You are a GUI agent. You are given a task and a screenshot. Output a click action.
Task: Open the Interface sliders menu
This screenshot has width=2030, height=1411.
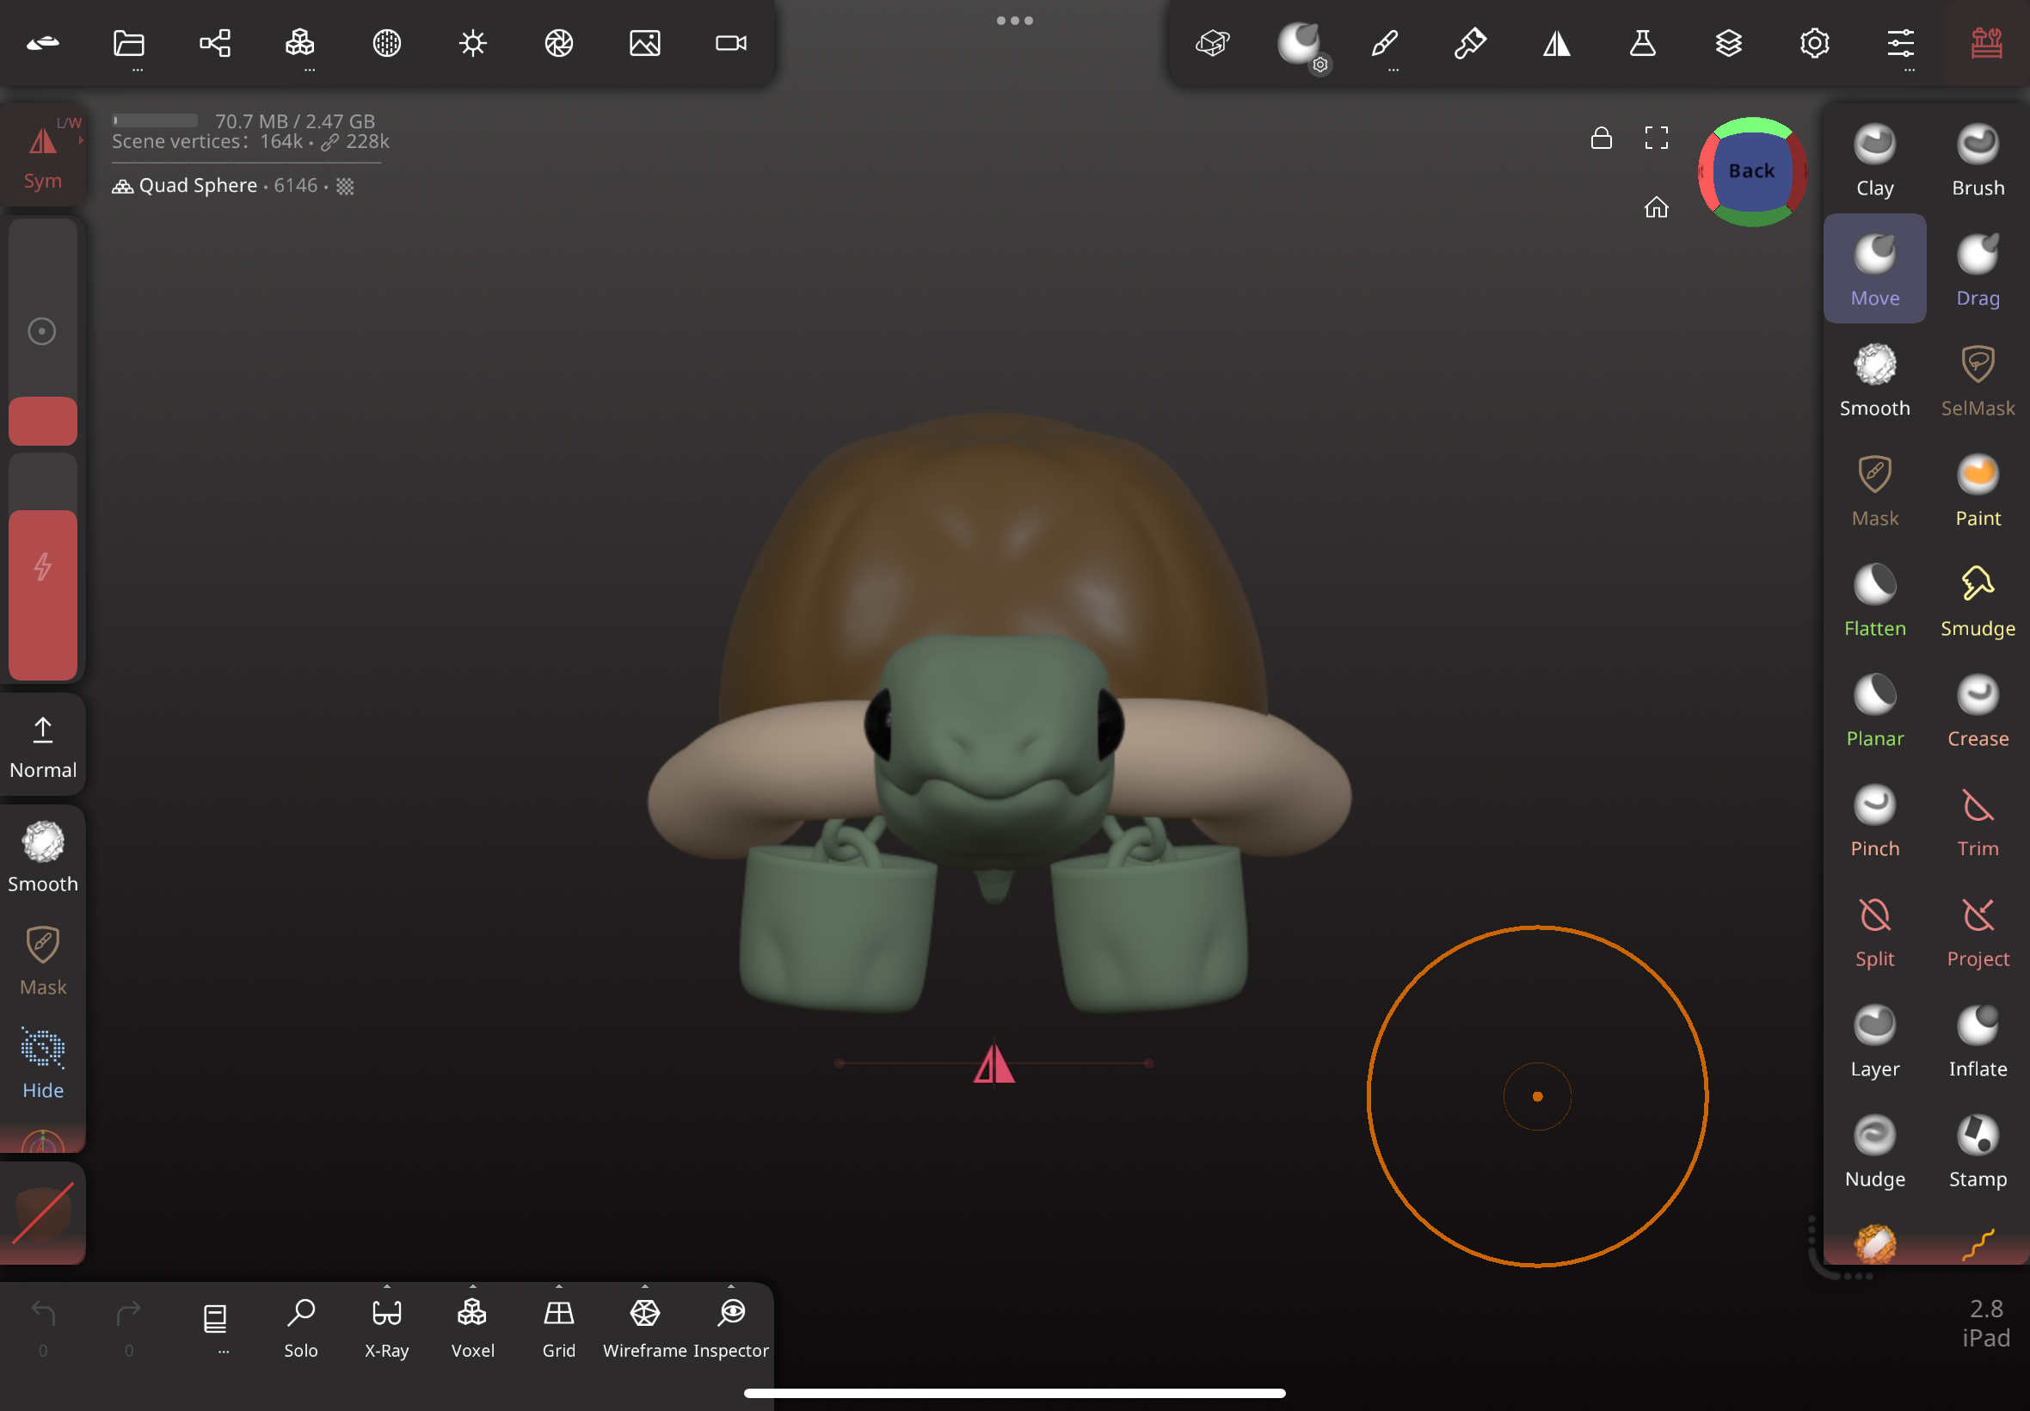tap(1900, 43)
